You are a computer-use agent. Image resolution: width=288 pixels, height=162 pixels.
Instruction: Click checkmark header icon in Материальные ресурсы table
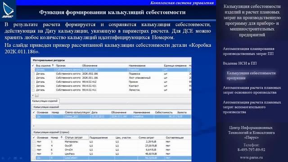point(33,66)
